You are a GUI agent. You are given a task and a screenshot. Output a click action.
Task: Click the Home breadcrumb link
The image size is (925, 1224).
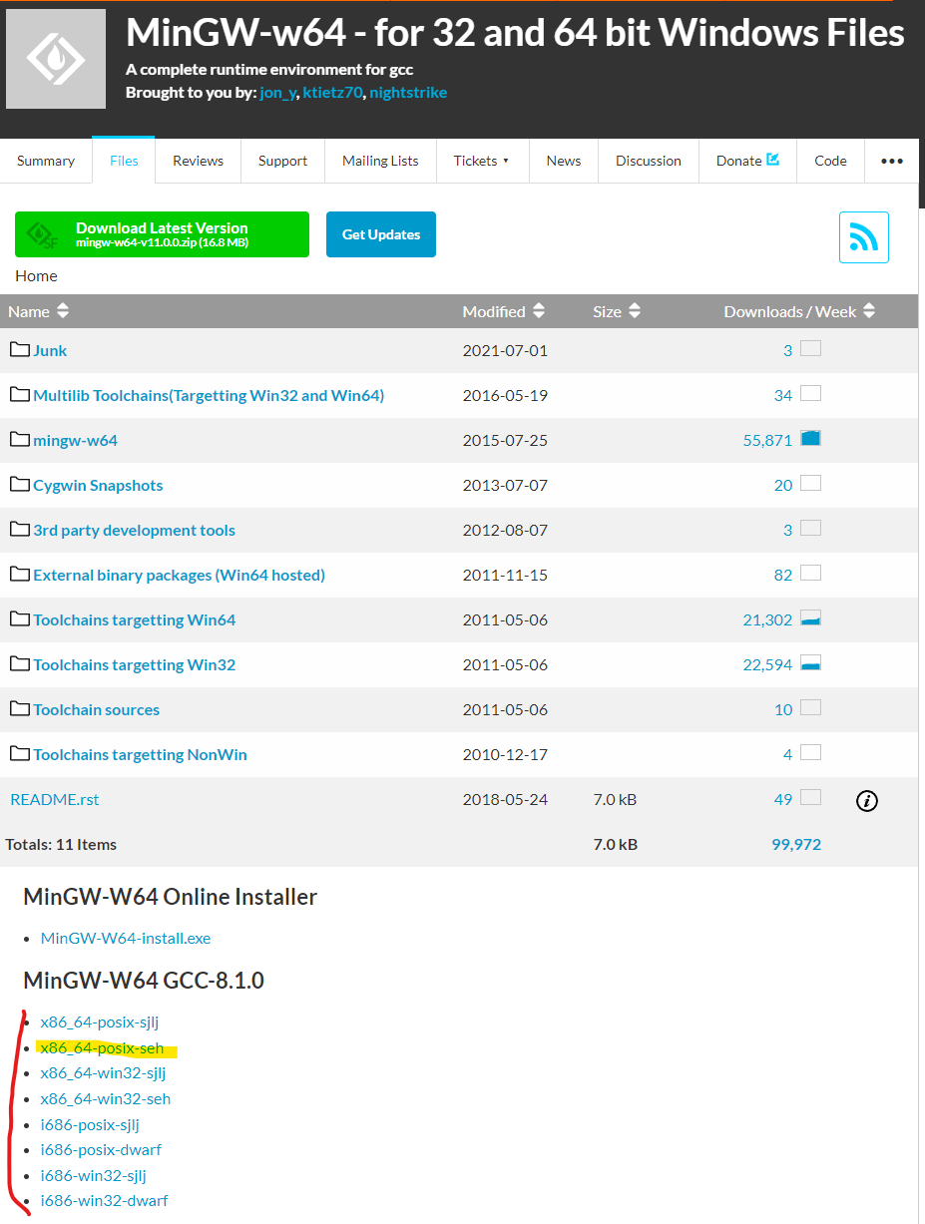coord(36,275)
